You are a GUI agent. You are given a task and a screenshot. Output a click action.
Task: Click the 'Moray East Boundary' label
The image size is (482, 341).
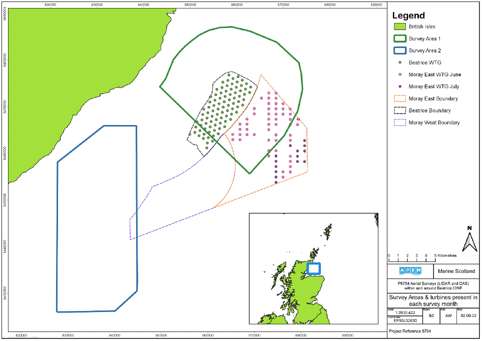pyautogui.click(x=433, y=98)
